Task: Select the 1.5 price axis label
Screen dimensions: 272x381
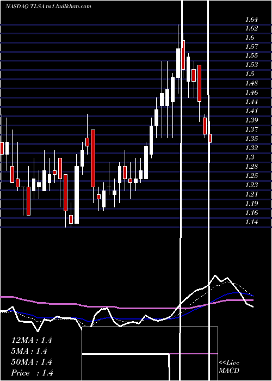Action: pyautogui.click(x=250, y=74)
